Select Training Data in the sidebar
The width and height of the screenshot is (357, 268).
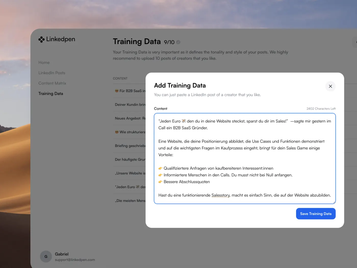click(x=51, y=93)
